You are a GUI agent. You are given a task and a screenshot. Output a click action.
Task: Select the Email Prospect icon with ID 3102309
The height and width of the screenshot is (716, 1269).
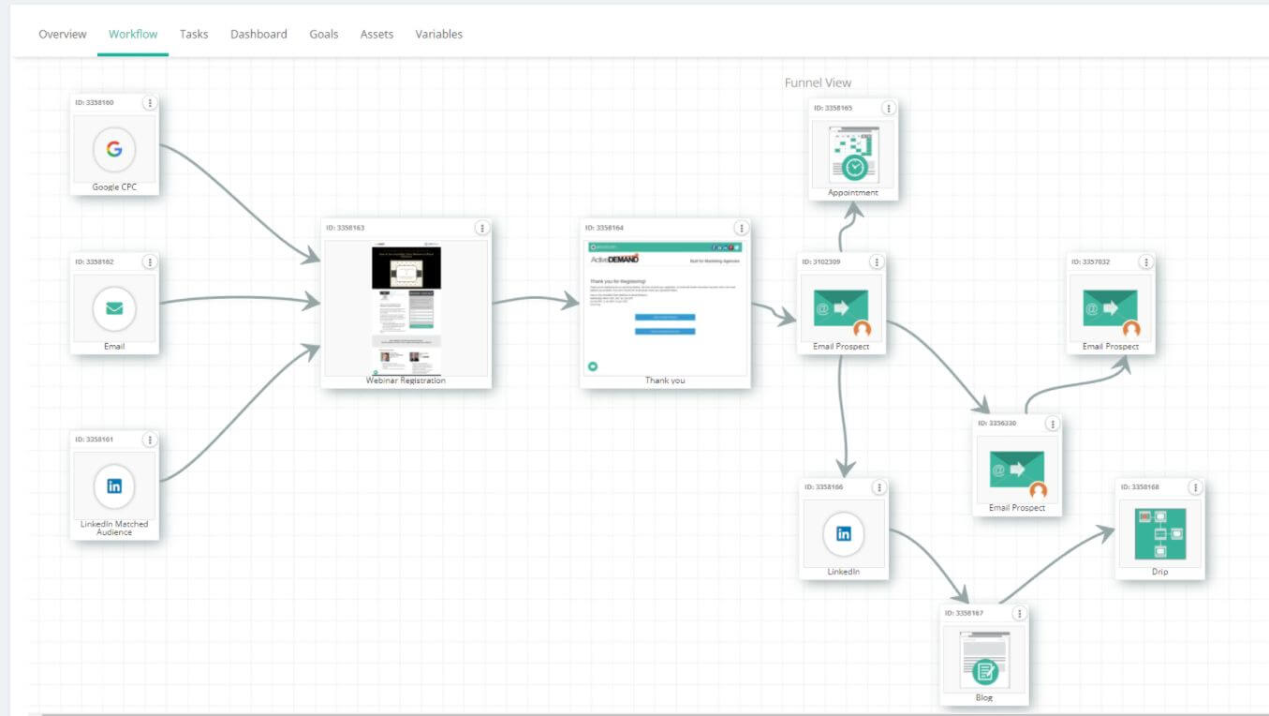(x=840, y=306)
